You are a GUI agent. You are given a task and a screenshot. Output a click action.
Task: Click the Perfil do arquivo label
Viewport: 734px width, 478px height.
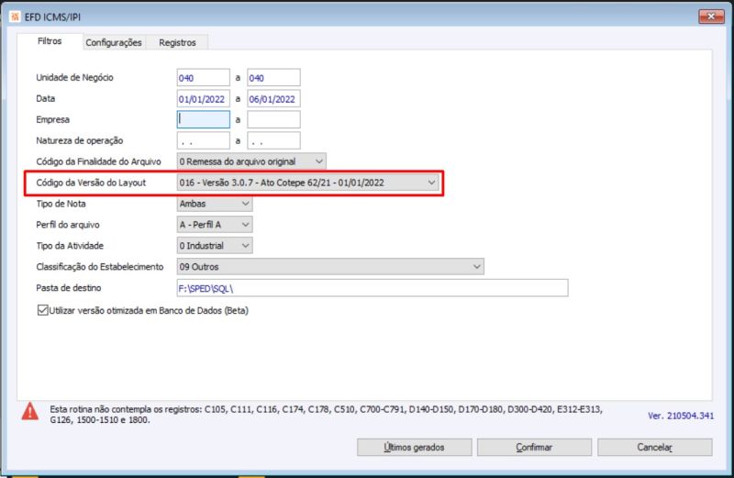67,225
